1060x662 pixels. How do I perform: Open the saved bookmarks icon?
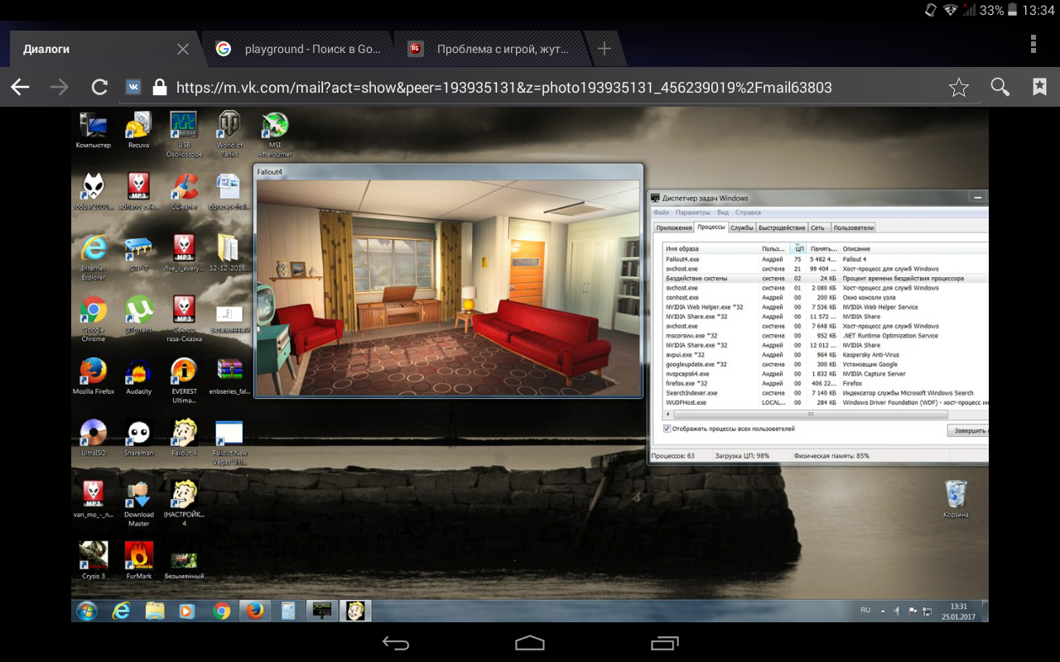[x=1039, y=87]
